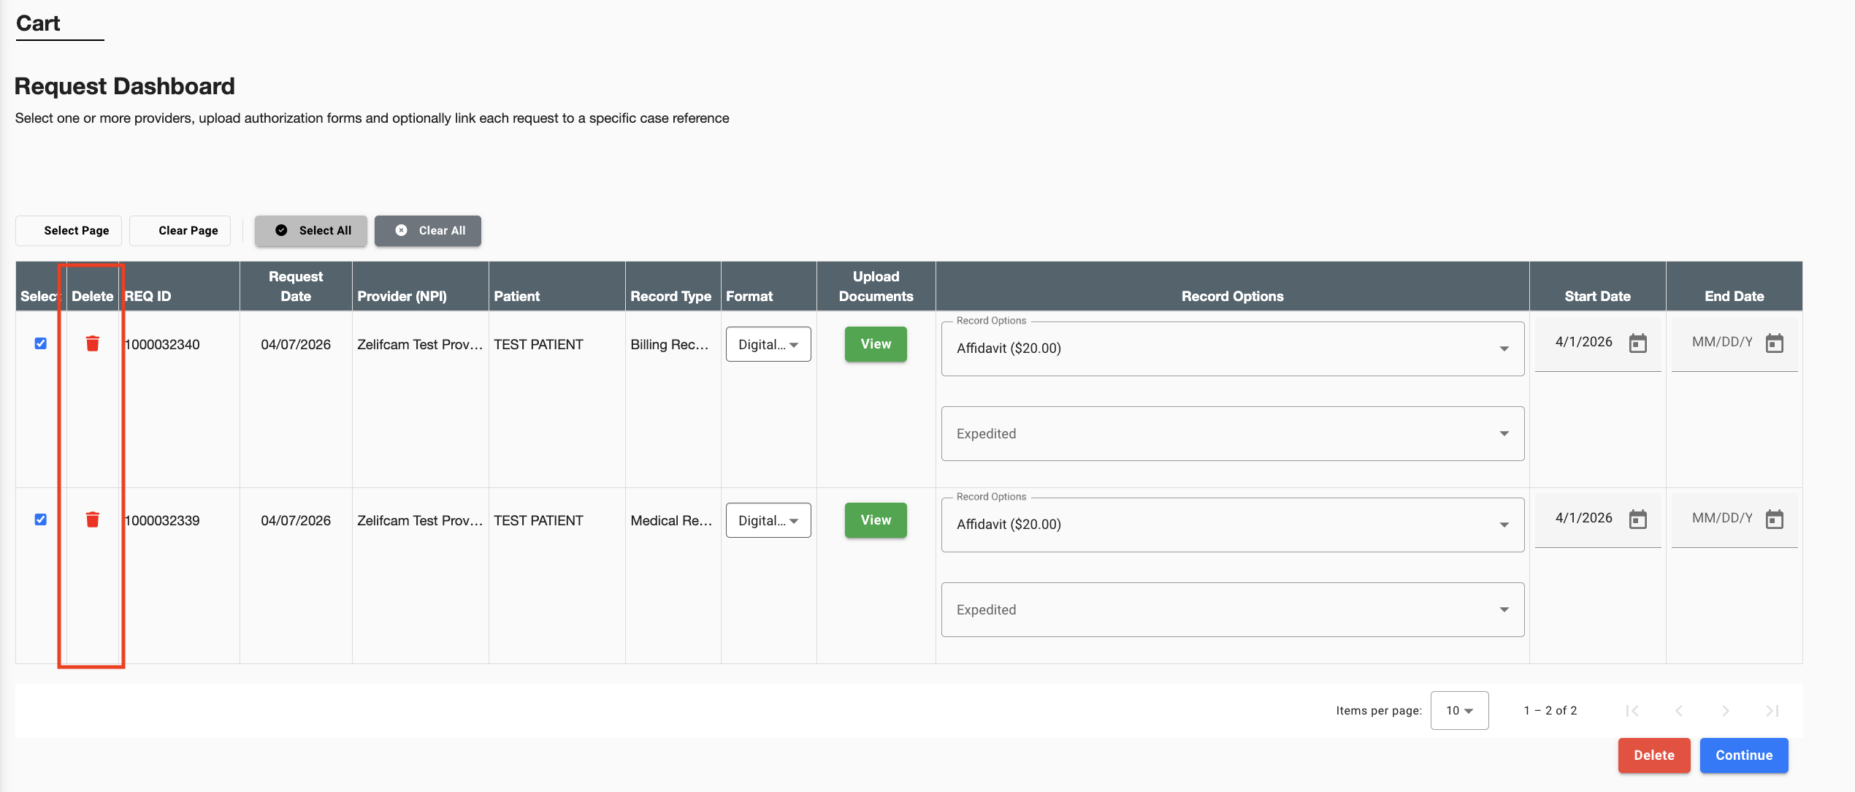
Task: Click the Record Type column header
Action: (670, 296)
